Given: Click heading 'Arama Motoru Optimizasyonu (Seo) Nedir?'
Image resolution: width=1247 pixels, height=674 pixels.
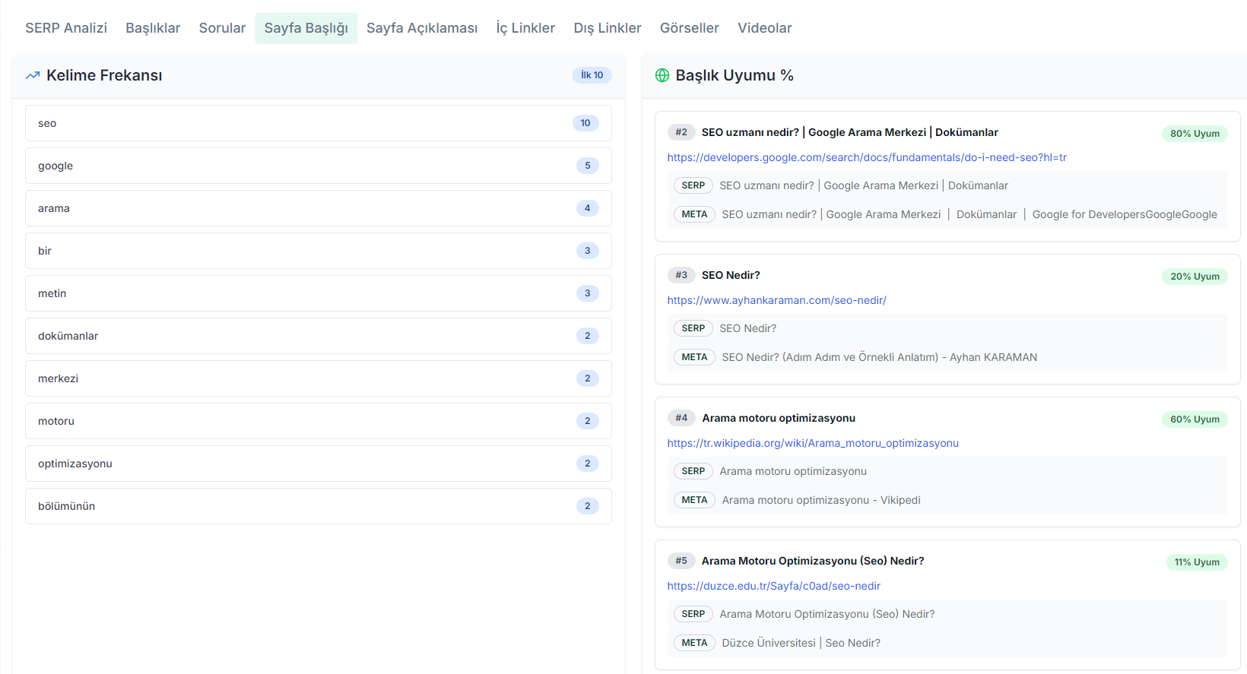Looking at the screenshot, I should coord(813,561).
